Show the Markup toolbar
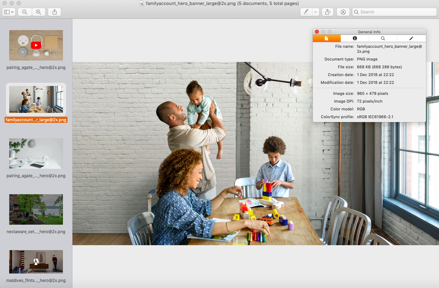The image size is (439, 288). point(343,12)
